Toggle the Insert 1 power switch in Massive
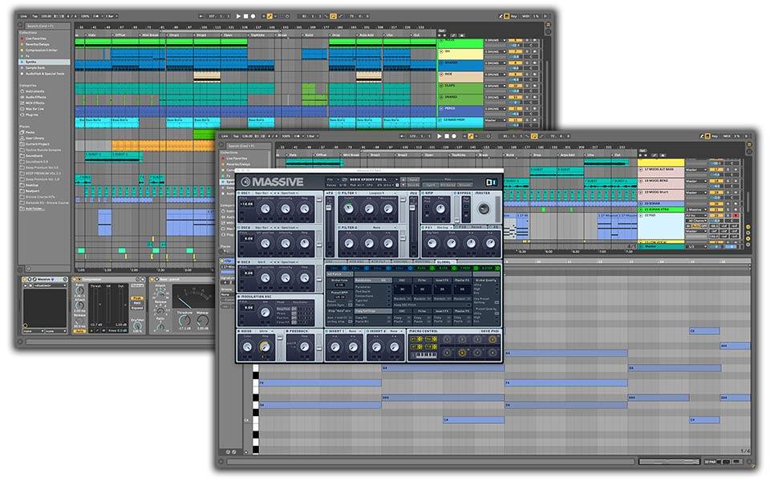The height and width of the screenshot is (481, 770). click(326, 331)
